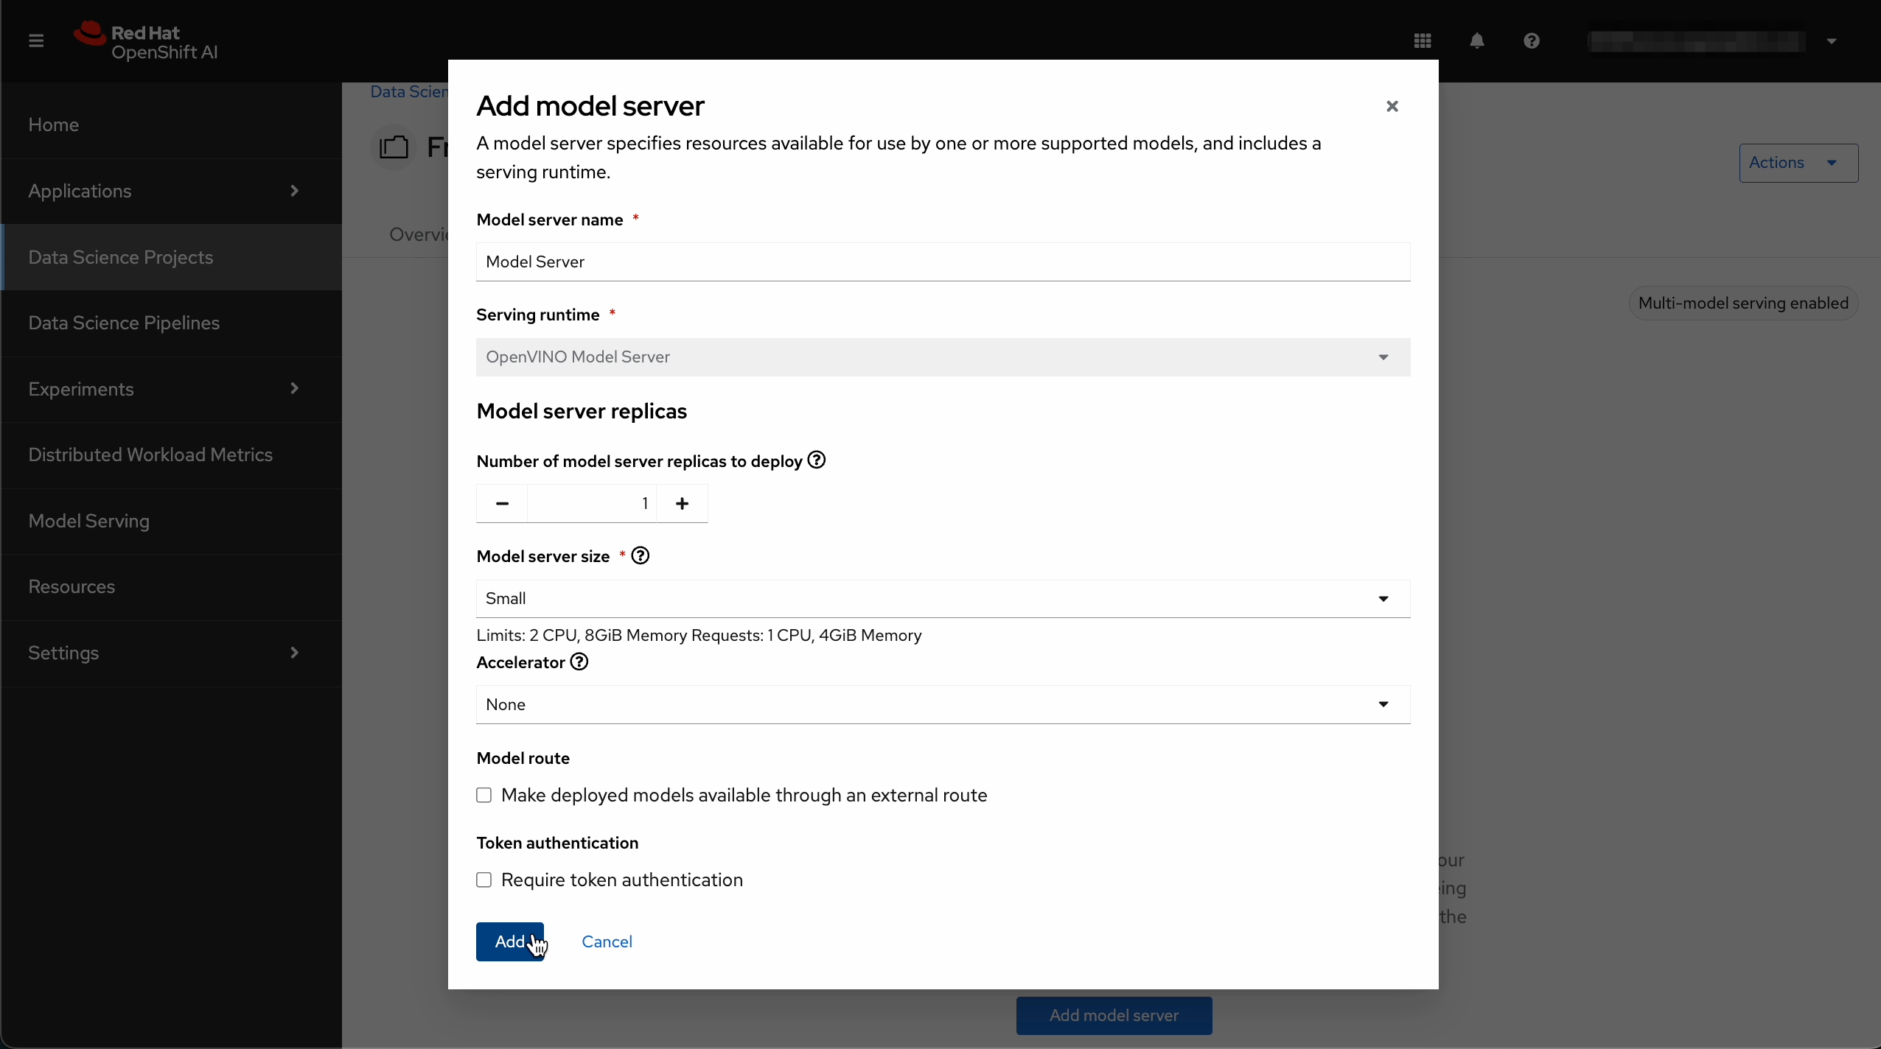Check Require token authentication
The height and width of the screenshot is (1049, 1881).
click(x=484, y=880)
